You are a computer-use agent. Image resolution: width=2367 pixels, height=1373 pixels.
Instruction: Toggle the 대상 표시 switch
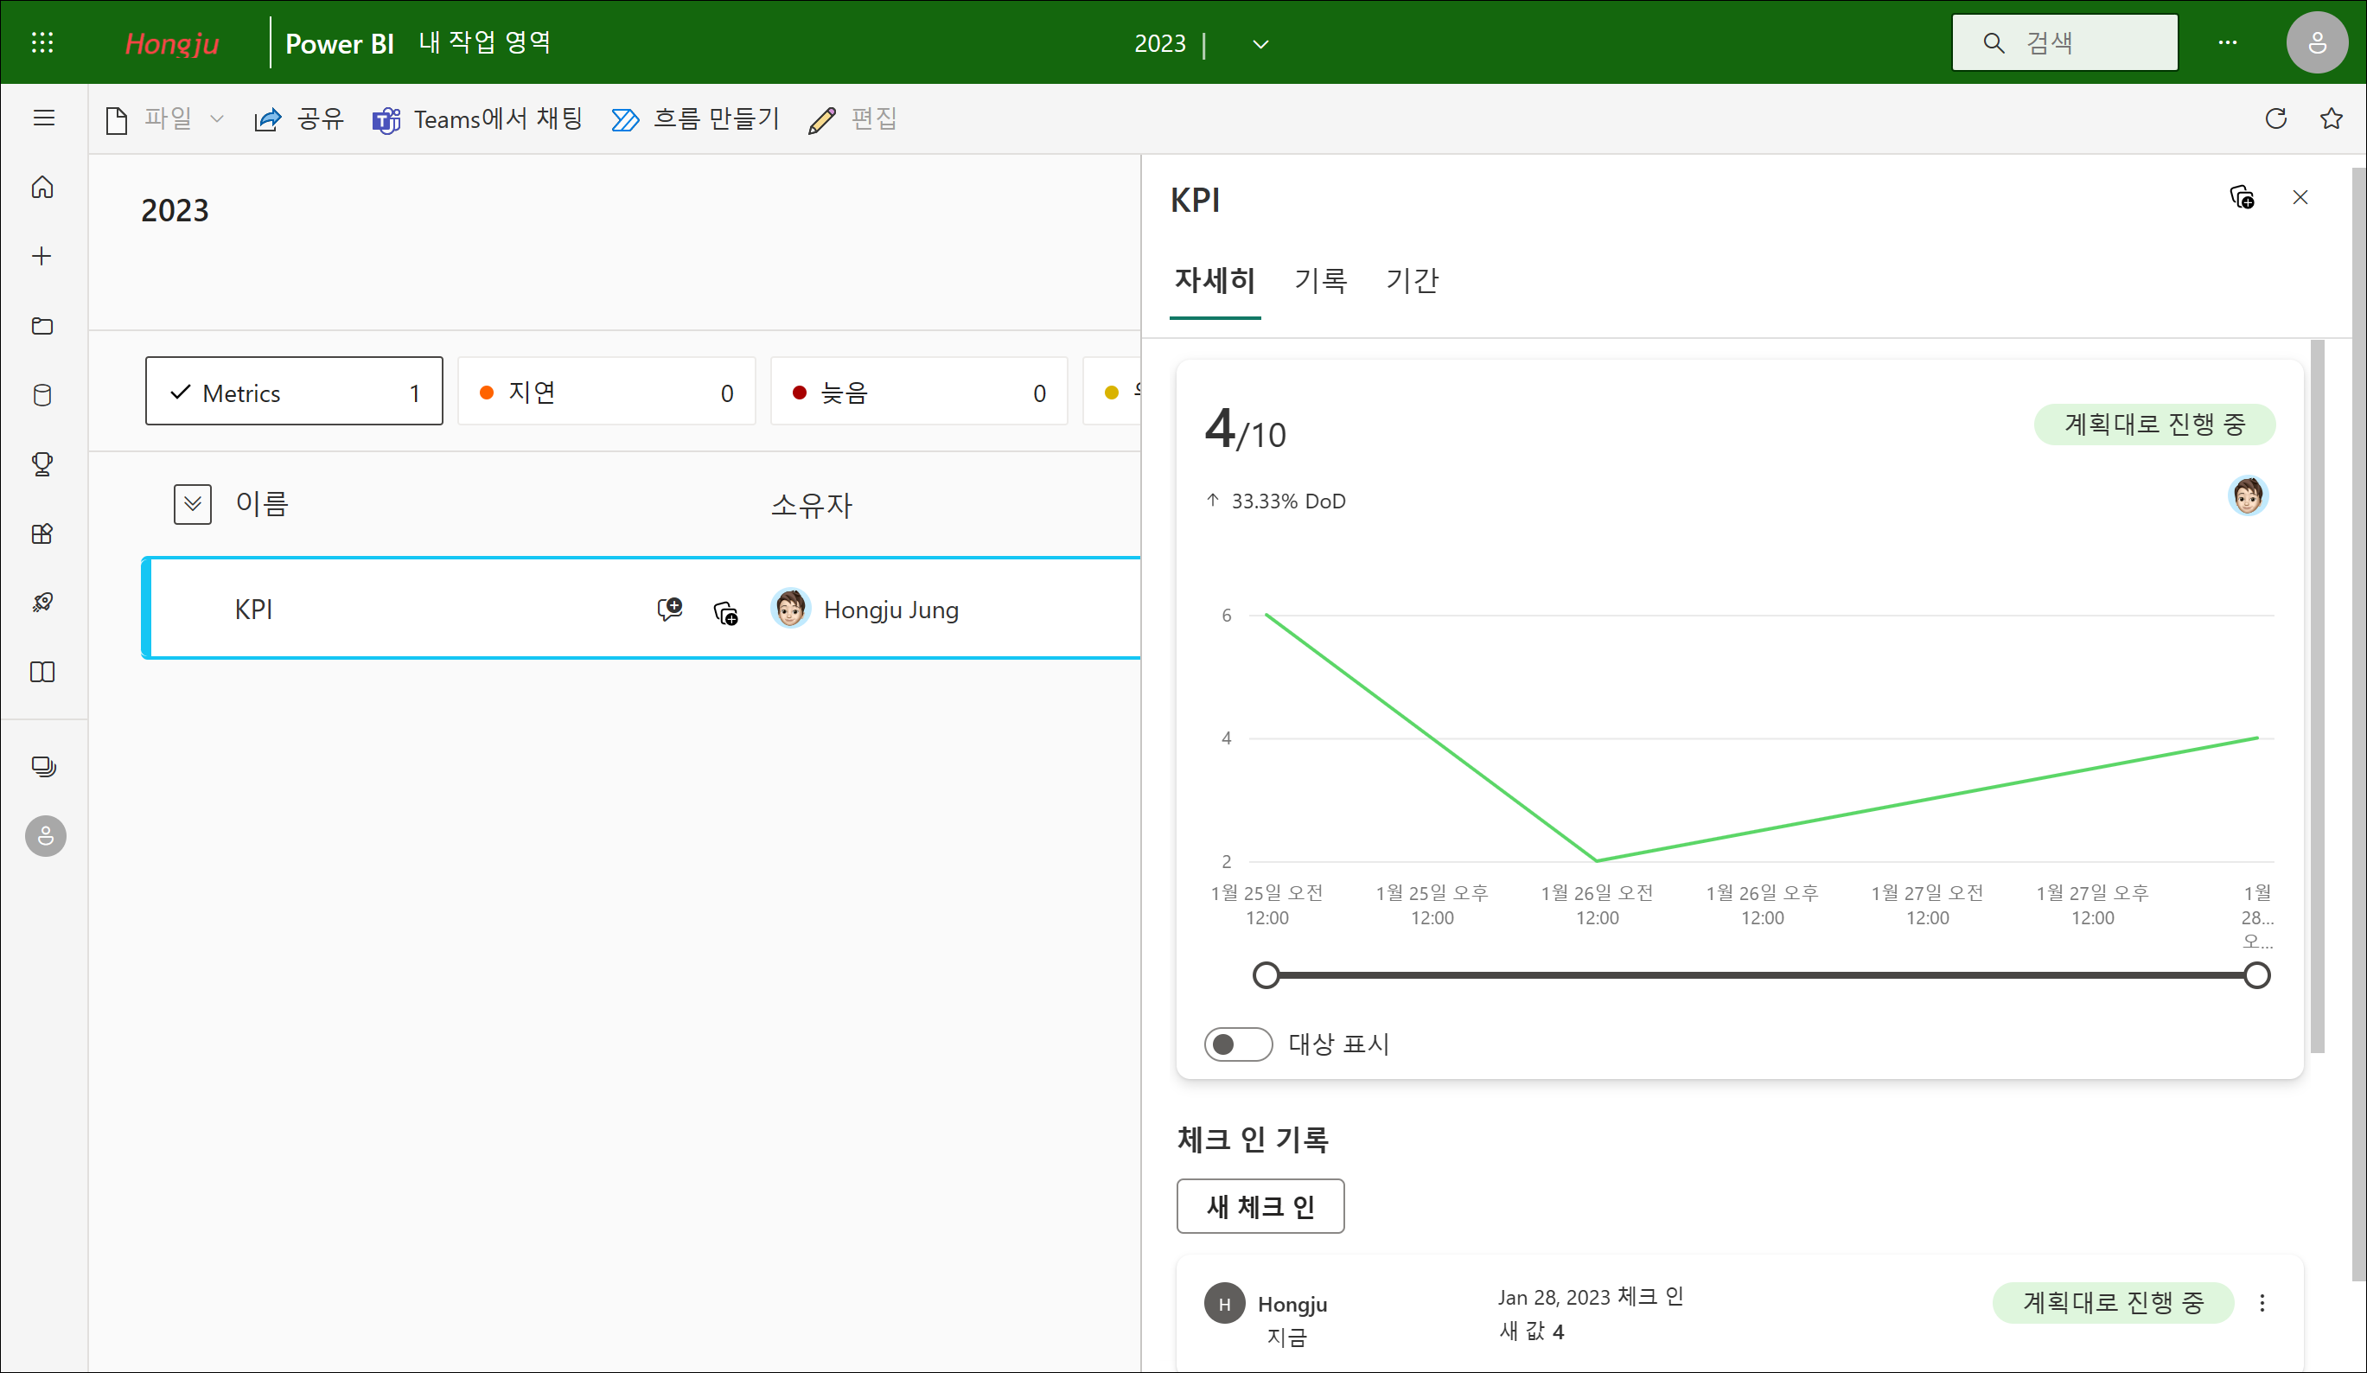pos(1237,1044)
